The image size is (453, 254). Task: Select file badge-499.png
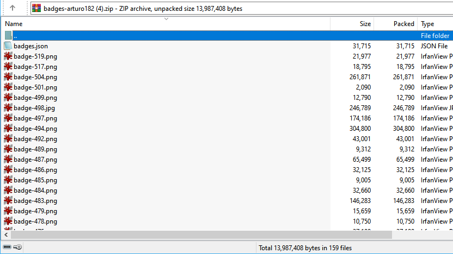point(35,98)
